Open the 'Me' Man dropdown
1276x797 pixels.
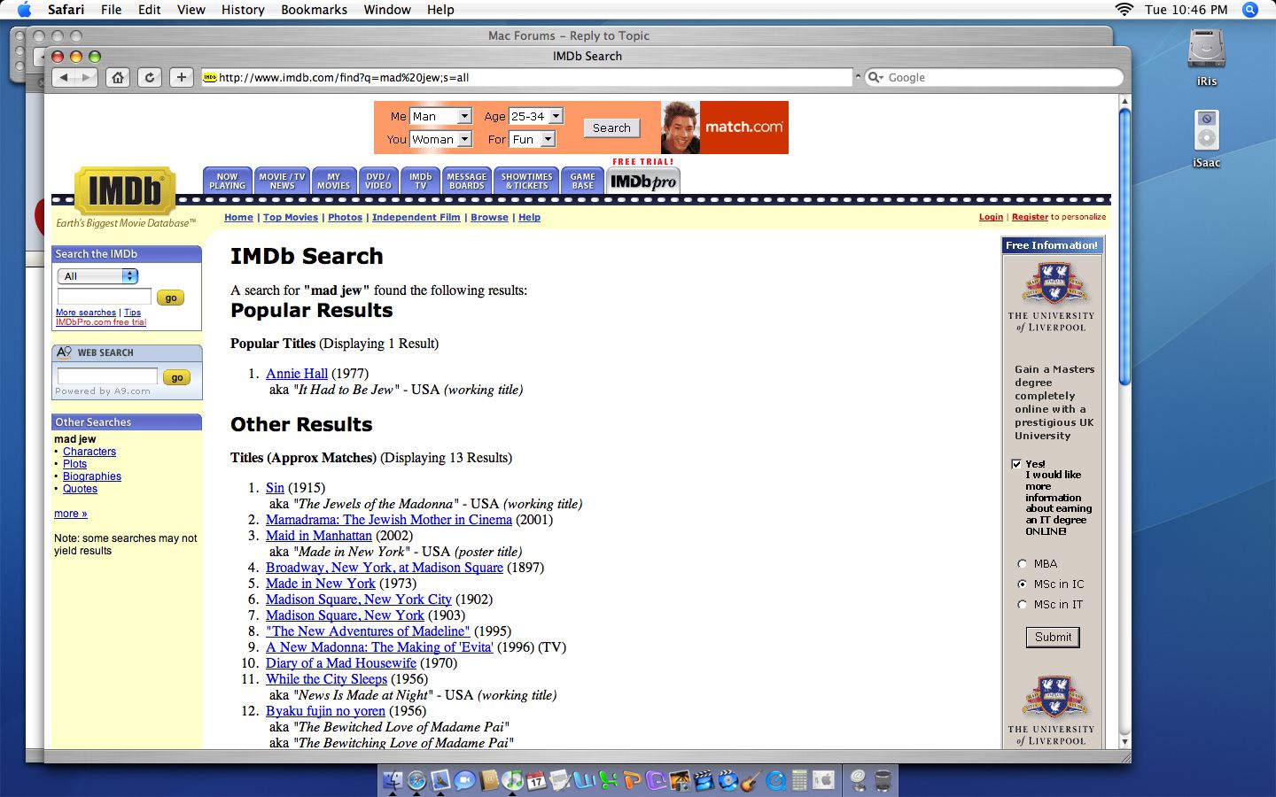tap(440, 116)
